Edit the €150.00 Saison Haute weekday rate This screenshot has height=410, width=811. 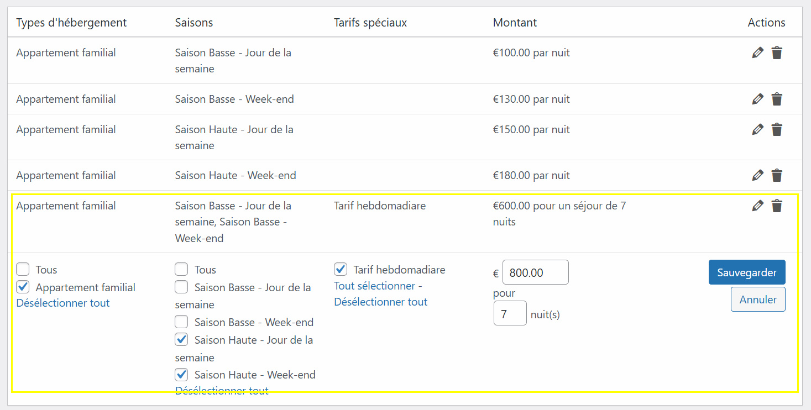coord(757,130)
